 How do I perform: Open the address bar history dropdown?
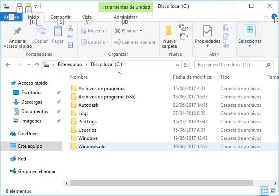177,65
